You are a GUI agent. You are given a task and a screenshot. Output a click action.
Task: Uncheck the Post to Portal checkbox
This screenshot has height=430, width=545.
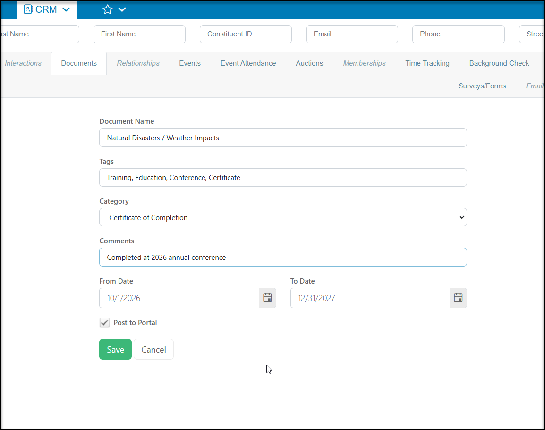pyautogui.click(x=105, y=322)
